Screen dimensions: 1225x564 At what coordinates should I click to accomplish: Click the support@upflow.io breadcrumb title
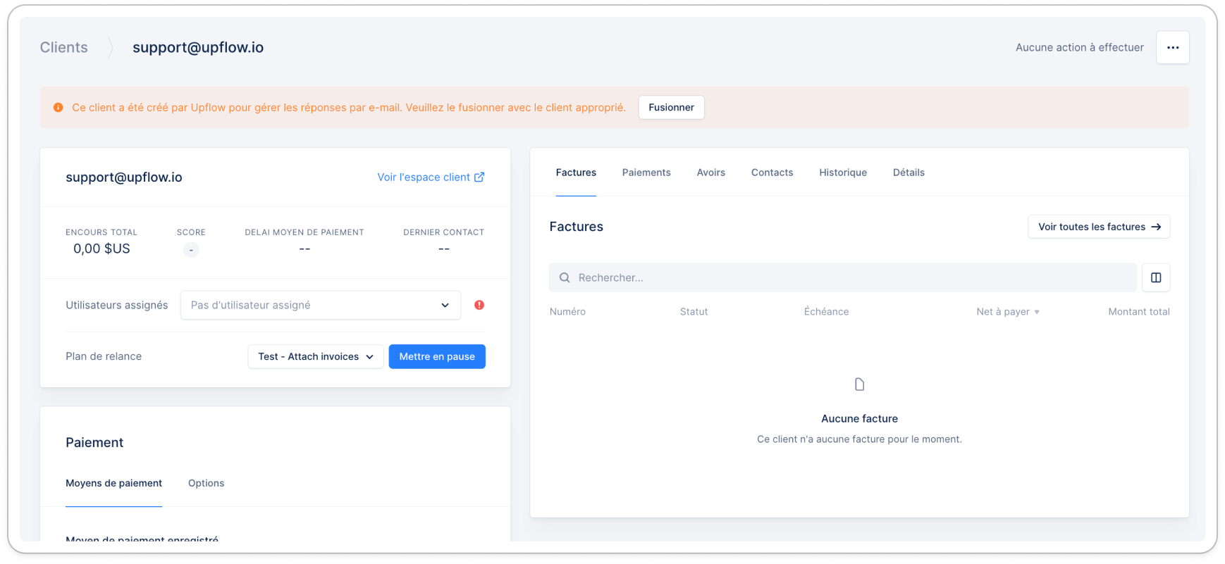(x=198, y=47)
